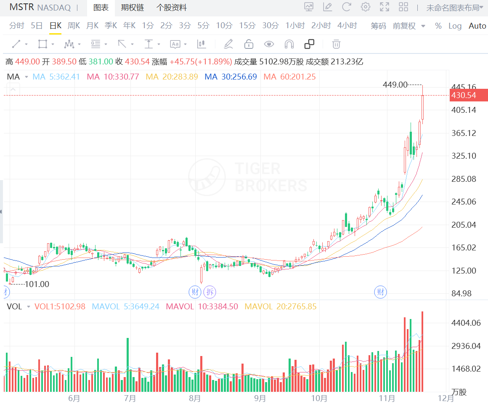The image size is (488, 404).
Task: Open rectangle tool dropdown arrow
Action: [53, 44]
